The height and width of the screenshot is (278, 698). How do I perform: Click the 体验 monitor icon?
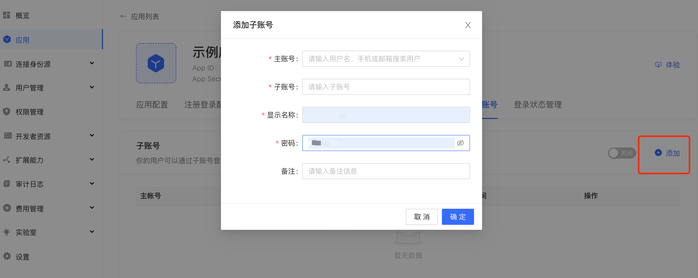pyautogui.click(x=658, y=65)
